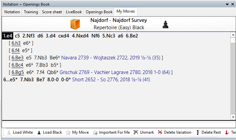Mark position with My Move star
Screen dimensions: 236x140
[x=68, y=132]
